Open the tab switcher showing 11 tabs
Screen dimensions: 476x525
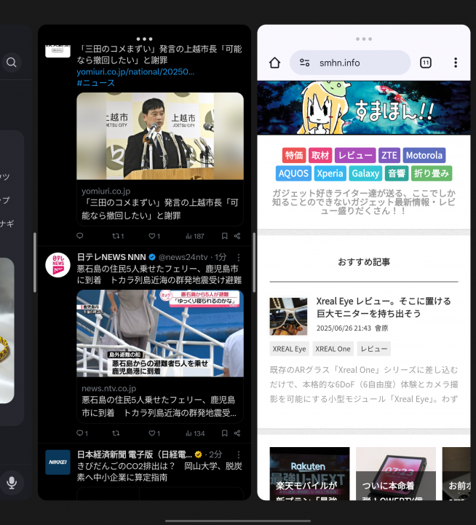(426, 63)
